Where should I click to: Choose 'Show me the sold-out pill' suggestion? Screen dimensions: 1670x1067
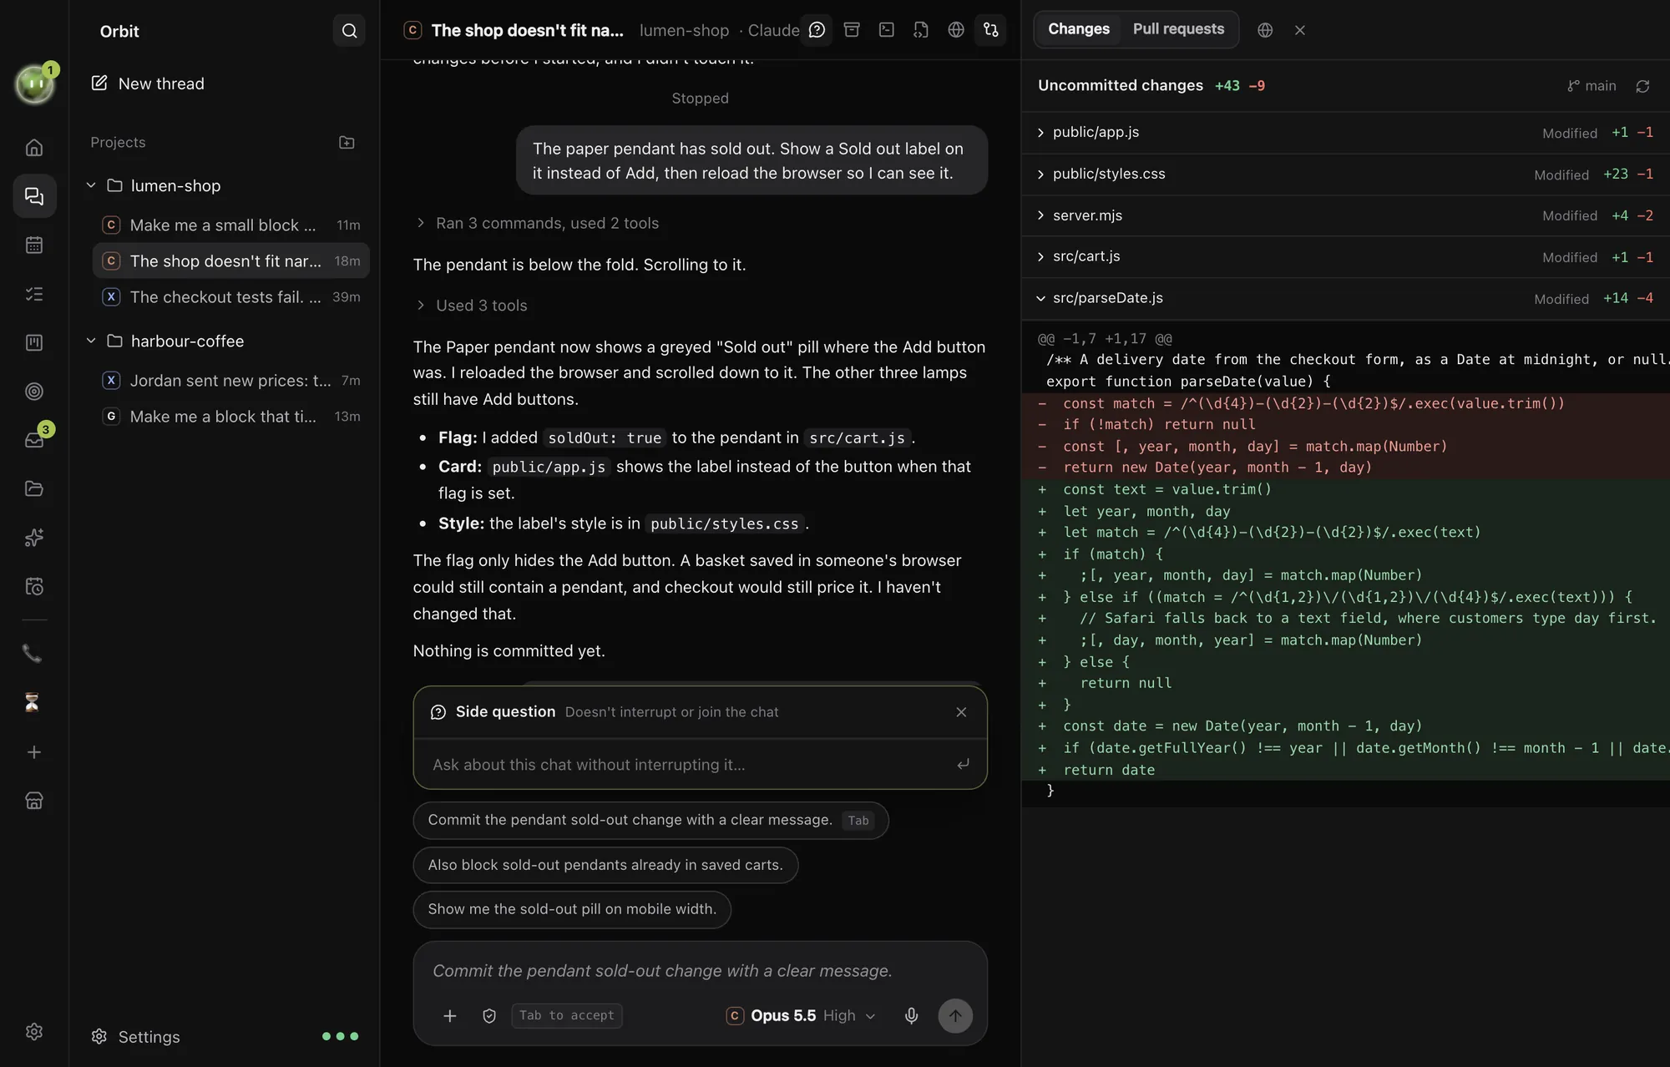coord(572,909)
